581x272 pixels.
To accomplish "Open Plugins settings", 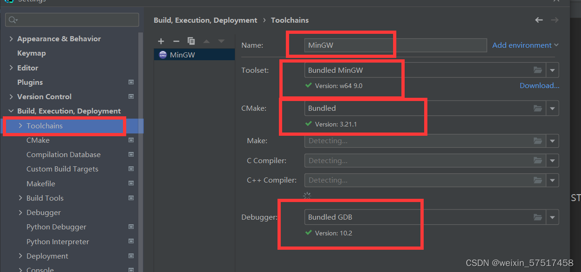I will click(x=30, y=82).
